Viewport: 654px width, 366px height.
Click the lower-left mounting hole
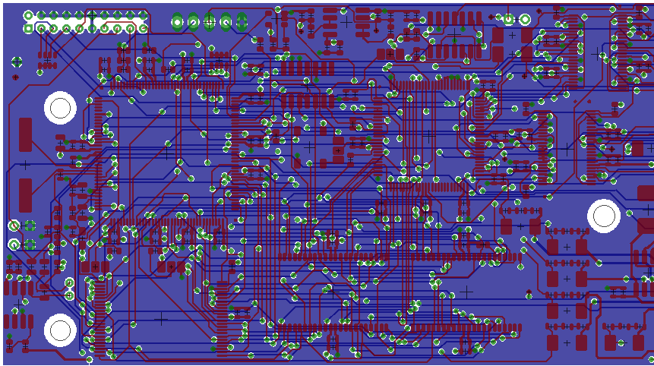pos(59,330)
